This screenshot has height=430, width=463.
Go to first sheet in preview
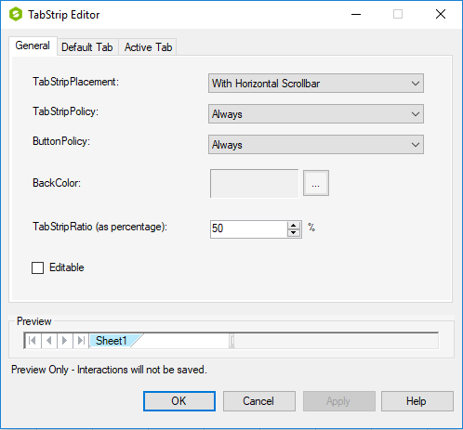(33, 341)
